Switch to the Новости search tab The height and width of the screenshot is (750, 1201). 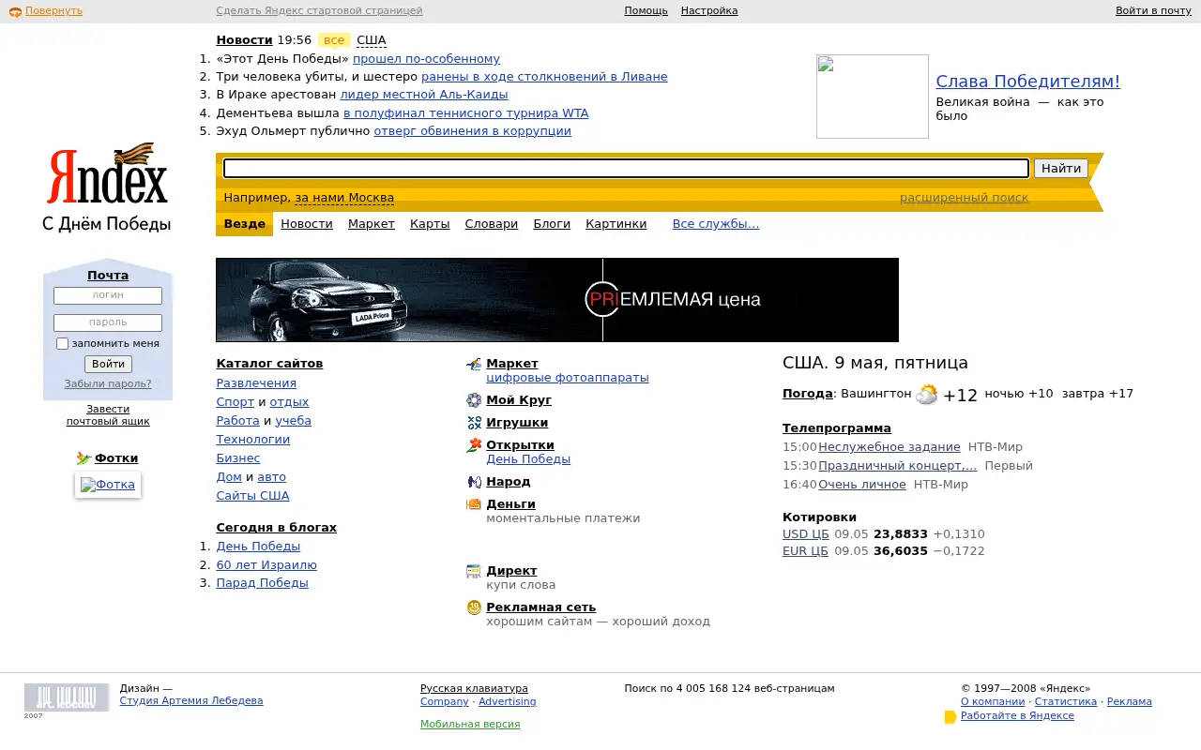(x=307, y=224)
